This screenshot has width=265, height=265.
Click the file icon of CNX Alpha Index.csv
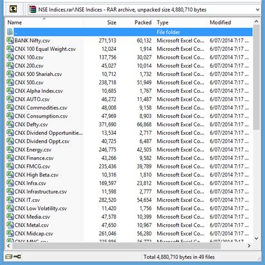[x=10, y=91]
